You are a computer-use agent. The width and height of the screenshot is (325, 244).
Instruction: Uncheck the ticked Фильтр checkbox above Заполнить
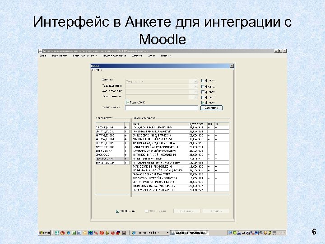pos(203,103)
